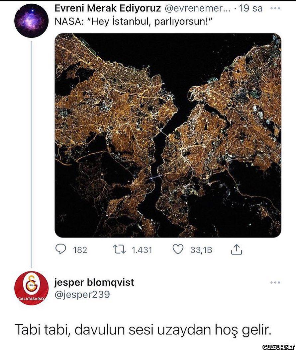The image size is (296, 351).
Task: Select the NASA Hey İstanbul tweet text
Action: pos(134,22)
